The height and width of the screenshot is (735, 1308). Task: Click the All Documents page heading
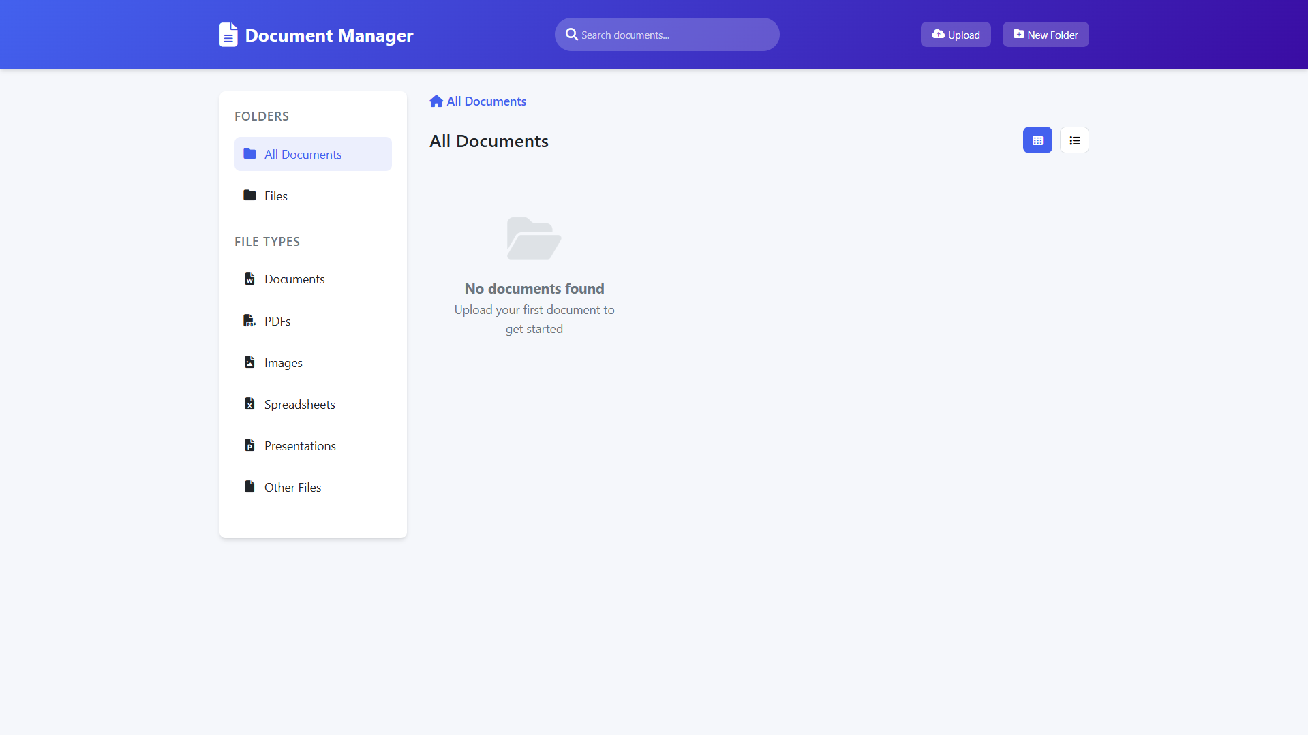[x=489, y=141]
